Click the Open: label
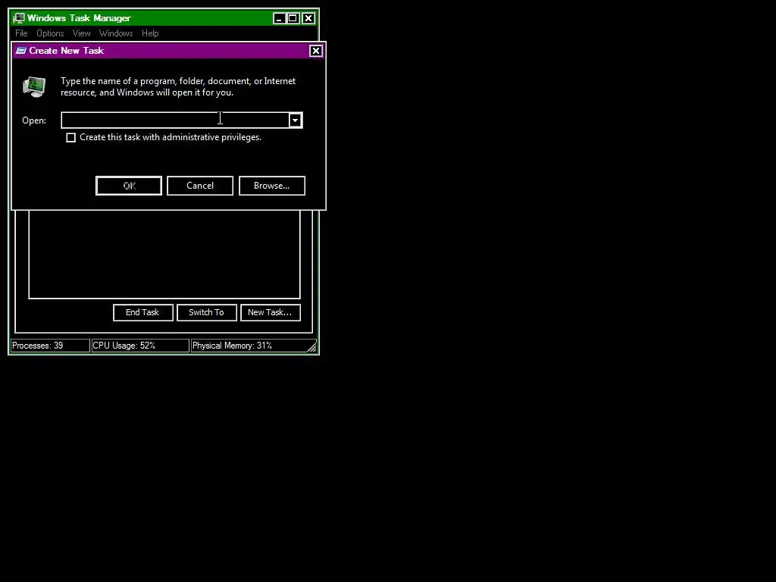This screenshot has width=776, height=582. (x=34, y=120)
